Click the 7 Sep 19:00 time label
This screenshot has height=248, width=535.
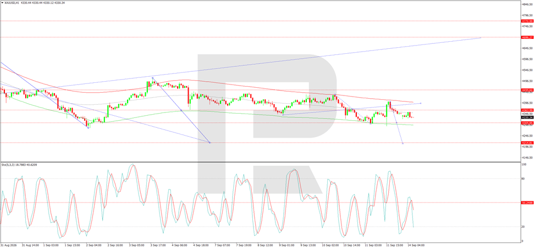point(244,245)
